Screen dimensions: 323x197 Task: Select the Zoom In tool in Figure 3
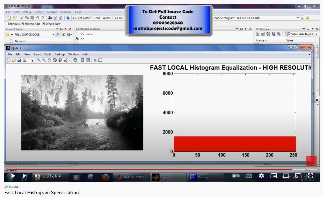(39, 60)
